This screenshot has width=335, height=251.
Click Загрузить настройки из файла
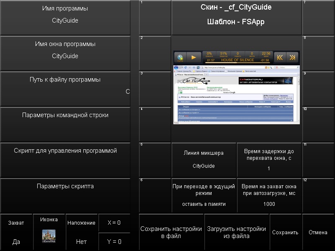click(x=237, y=233)
